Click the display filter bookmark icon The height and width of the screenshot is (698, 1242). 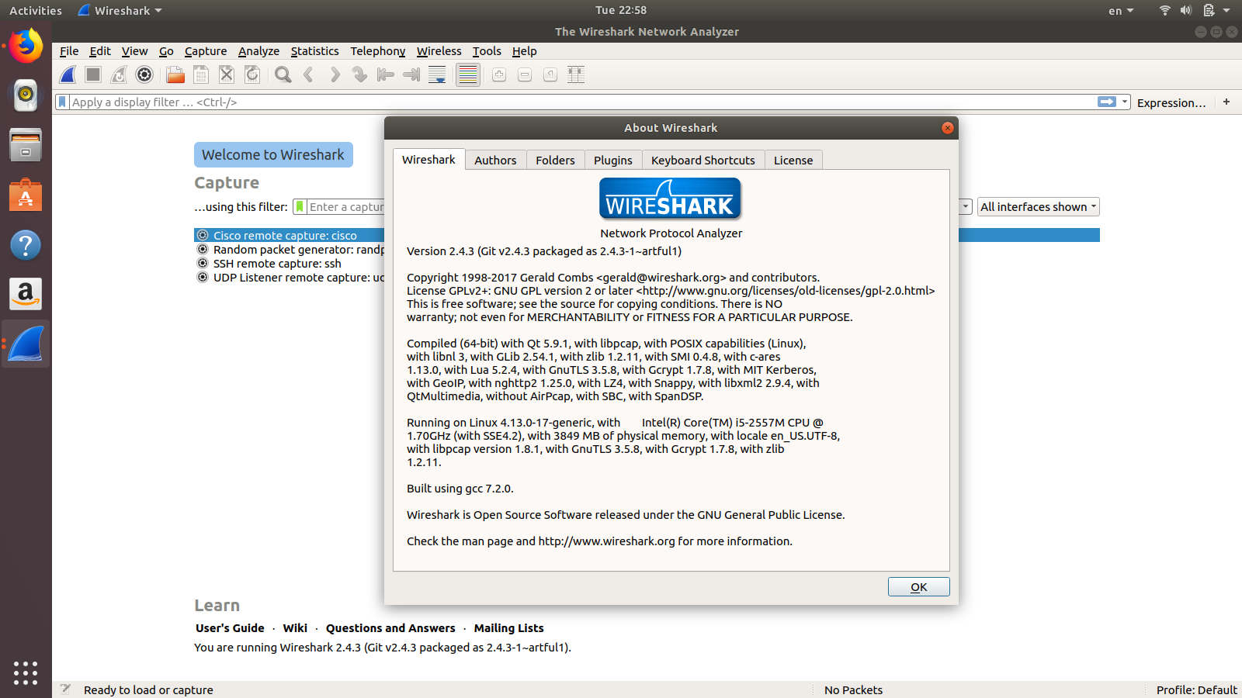[62, 102]
